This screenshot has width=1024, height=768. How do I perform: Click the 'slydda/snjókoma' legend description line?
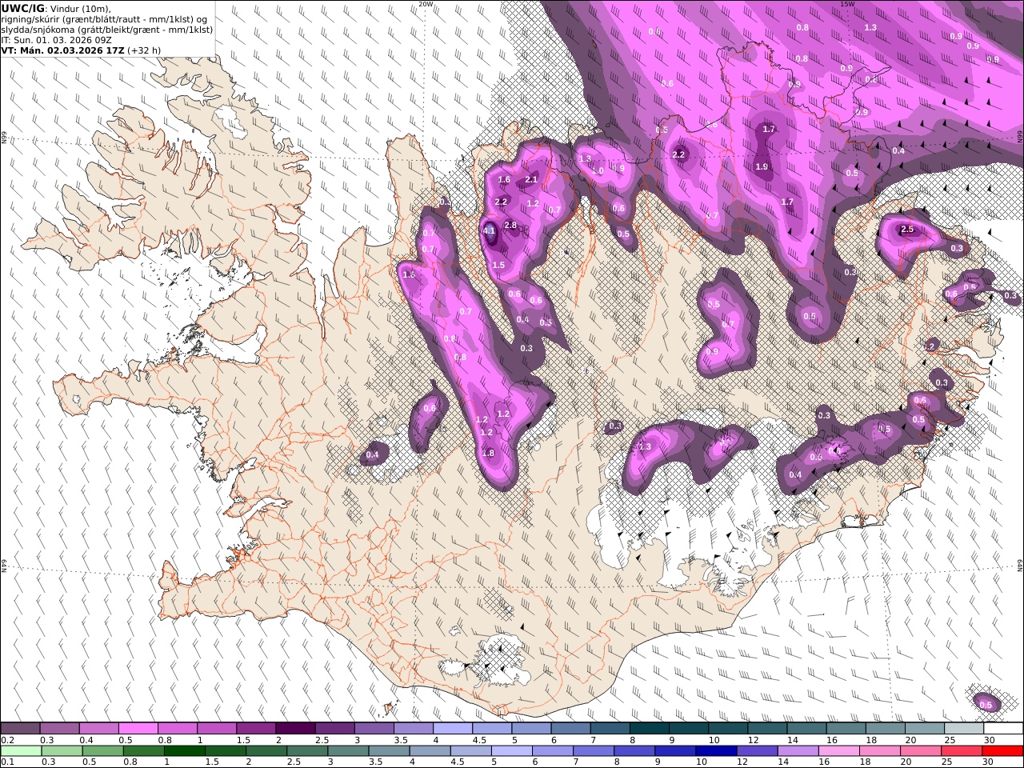tap(106, 29)
